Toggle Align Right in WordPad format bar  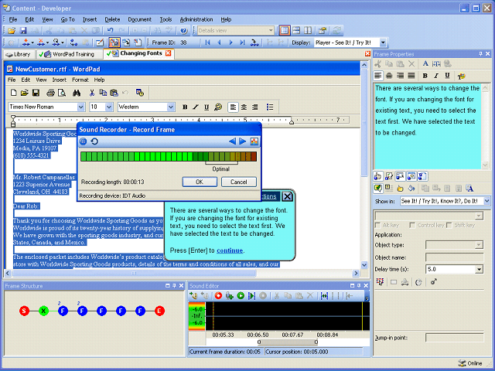pyautogui.click(x=255, y=107)
